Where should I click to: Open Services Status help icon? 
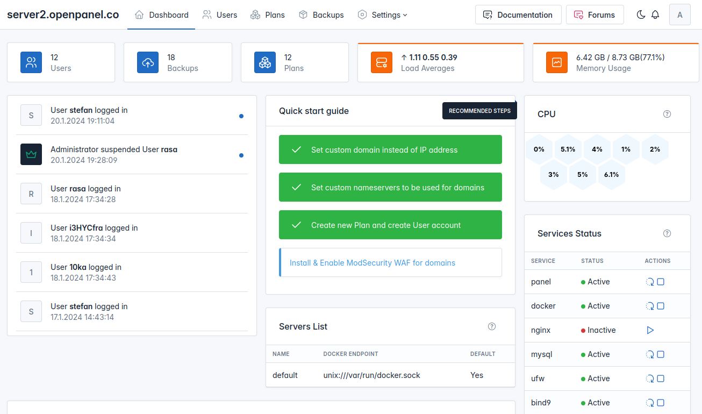667,233
